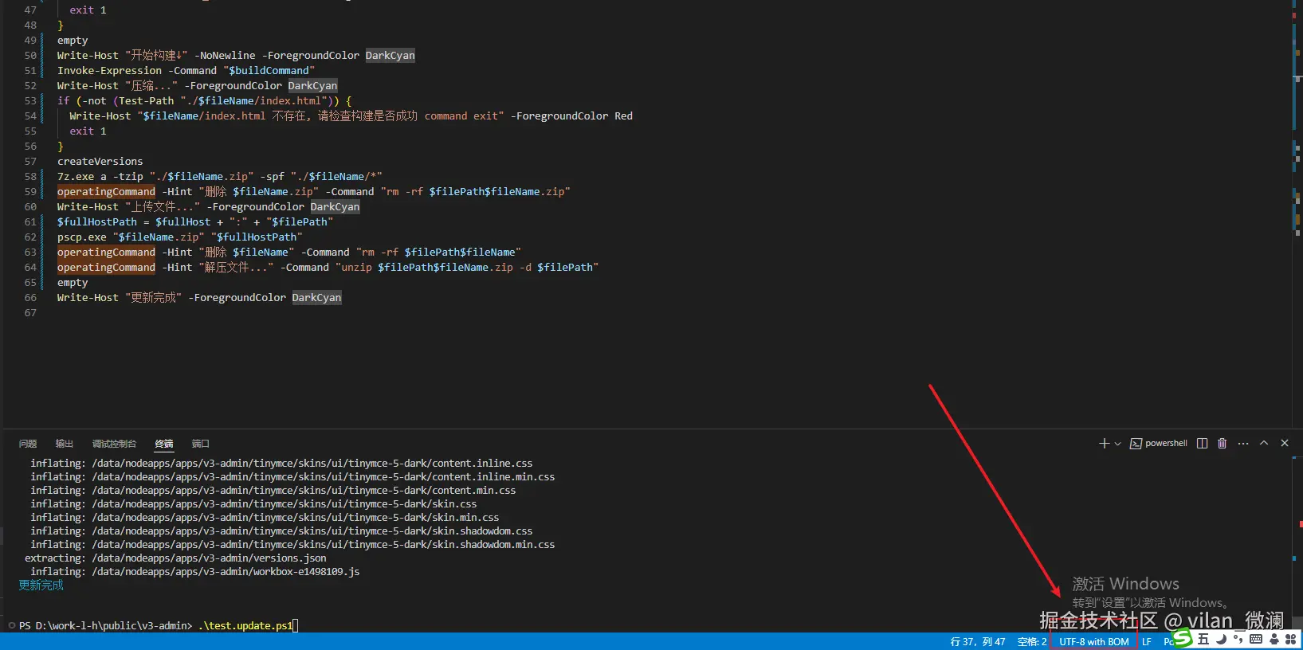Viewport: 1303px width, 650px height.
Task: Split the terminal panel
Action: 1202,444
